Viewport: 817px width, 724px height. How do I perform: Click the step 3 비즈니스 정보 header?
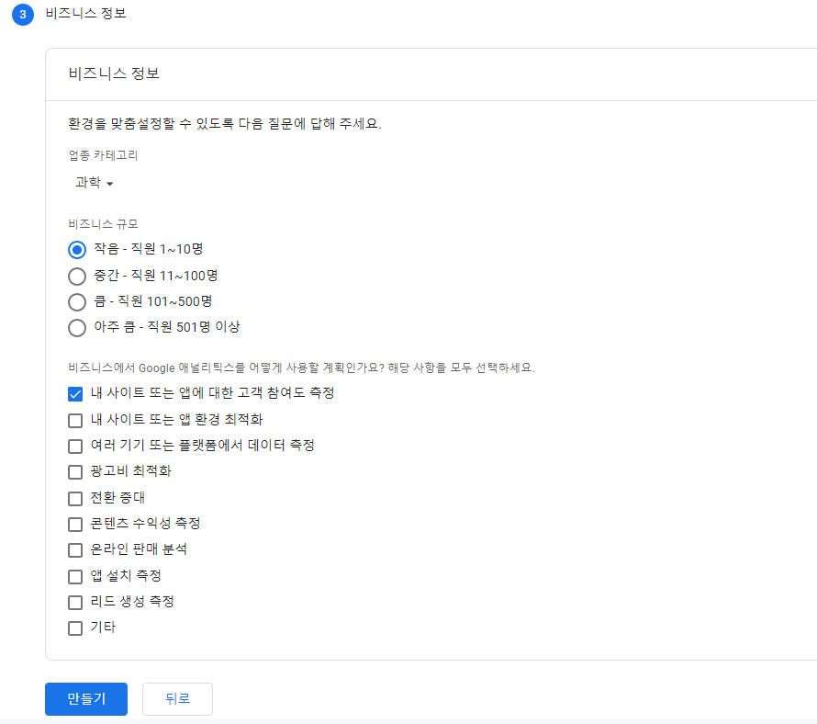tap(86, 13)
